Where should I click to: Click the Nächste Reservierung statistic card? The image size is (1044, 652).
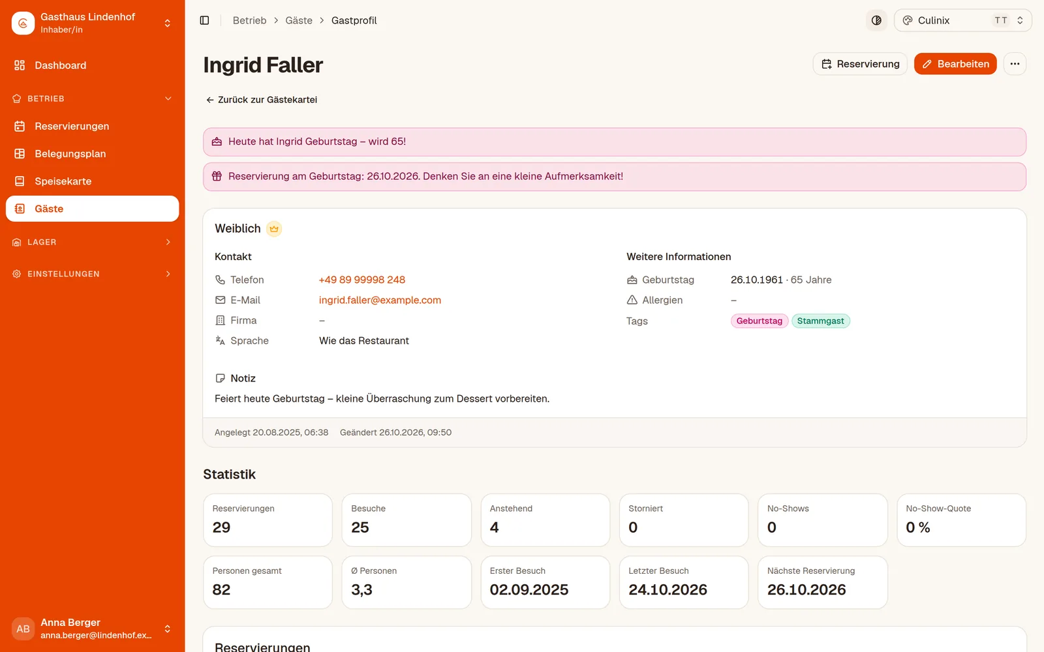[x=822, y=582]
